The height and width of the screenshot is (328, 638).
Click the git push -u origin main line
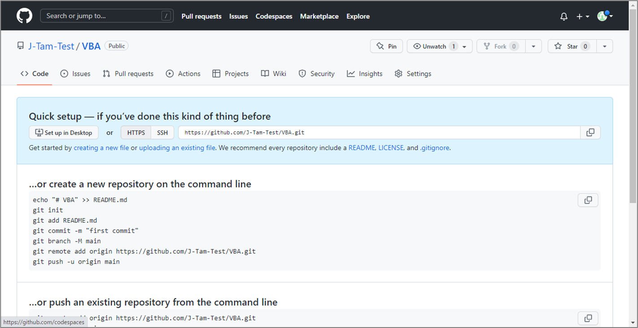point(76,262)
